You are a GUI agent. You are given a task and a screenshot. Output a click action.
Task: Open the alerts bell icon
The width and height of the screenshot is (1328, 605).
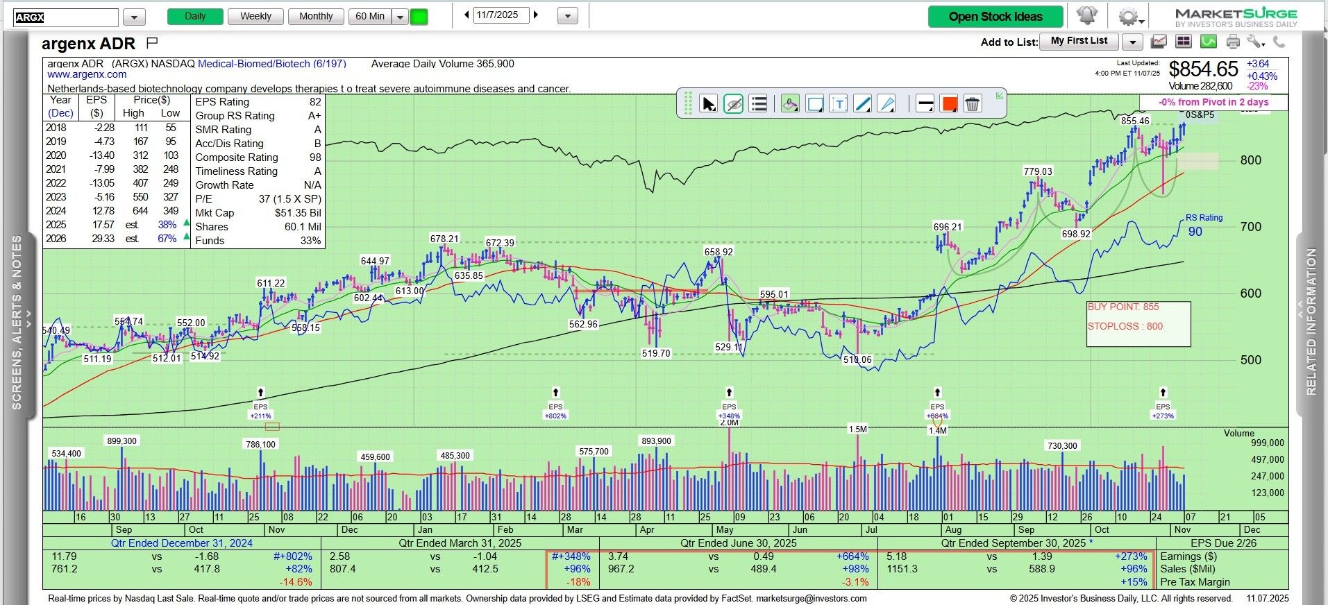click(x=1087, y=16)
